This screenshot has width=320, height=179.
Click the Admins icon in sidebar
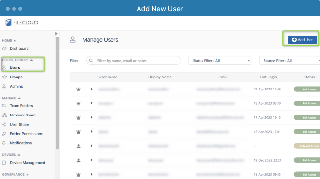pyautogui.click(x=4, y=86)
